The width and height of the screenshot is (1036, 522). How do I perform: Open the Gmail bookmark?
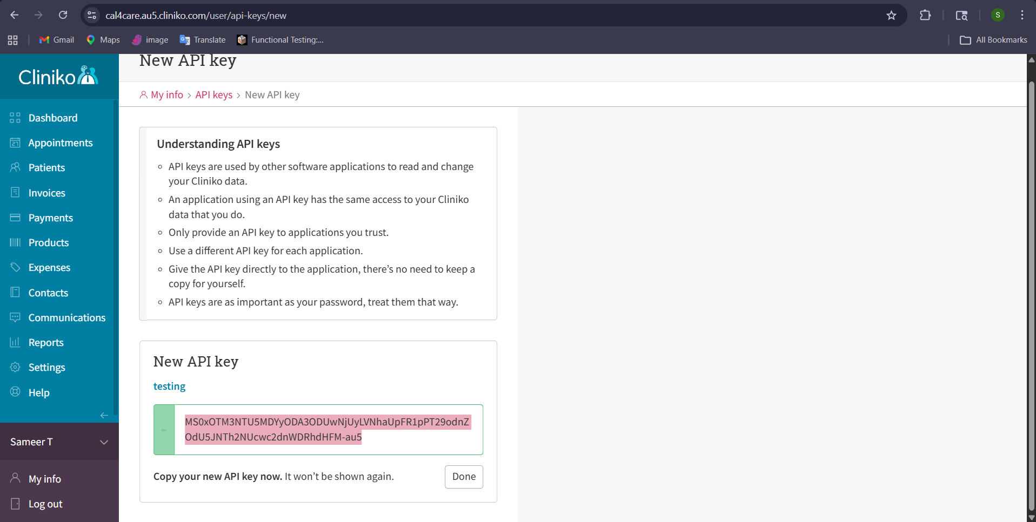(x=57, y=40)
